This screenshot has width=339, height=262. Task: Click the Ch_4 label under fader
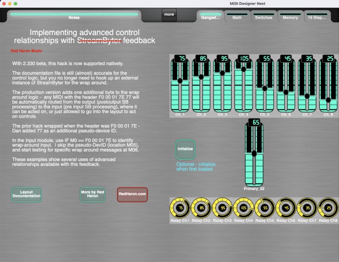[x=244, y=114]
